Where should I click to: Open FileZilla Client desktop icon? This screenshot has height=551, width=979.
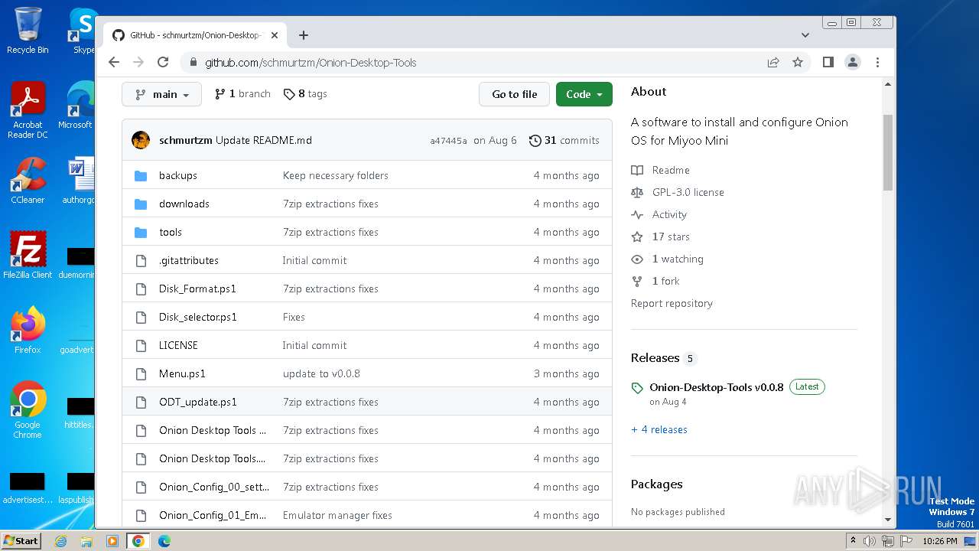[x=28, y=256]
